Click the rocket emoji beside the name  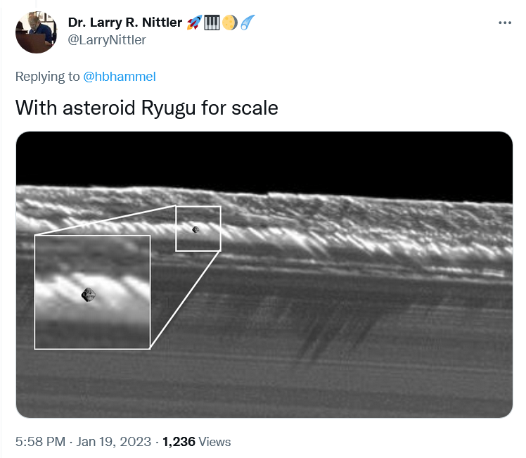coord(194,23)
